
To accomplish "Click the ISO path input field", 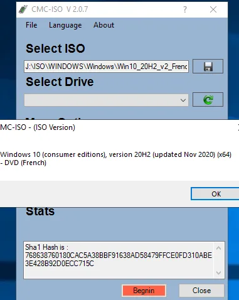I will [x=106, y=67].
